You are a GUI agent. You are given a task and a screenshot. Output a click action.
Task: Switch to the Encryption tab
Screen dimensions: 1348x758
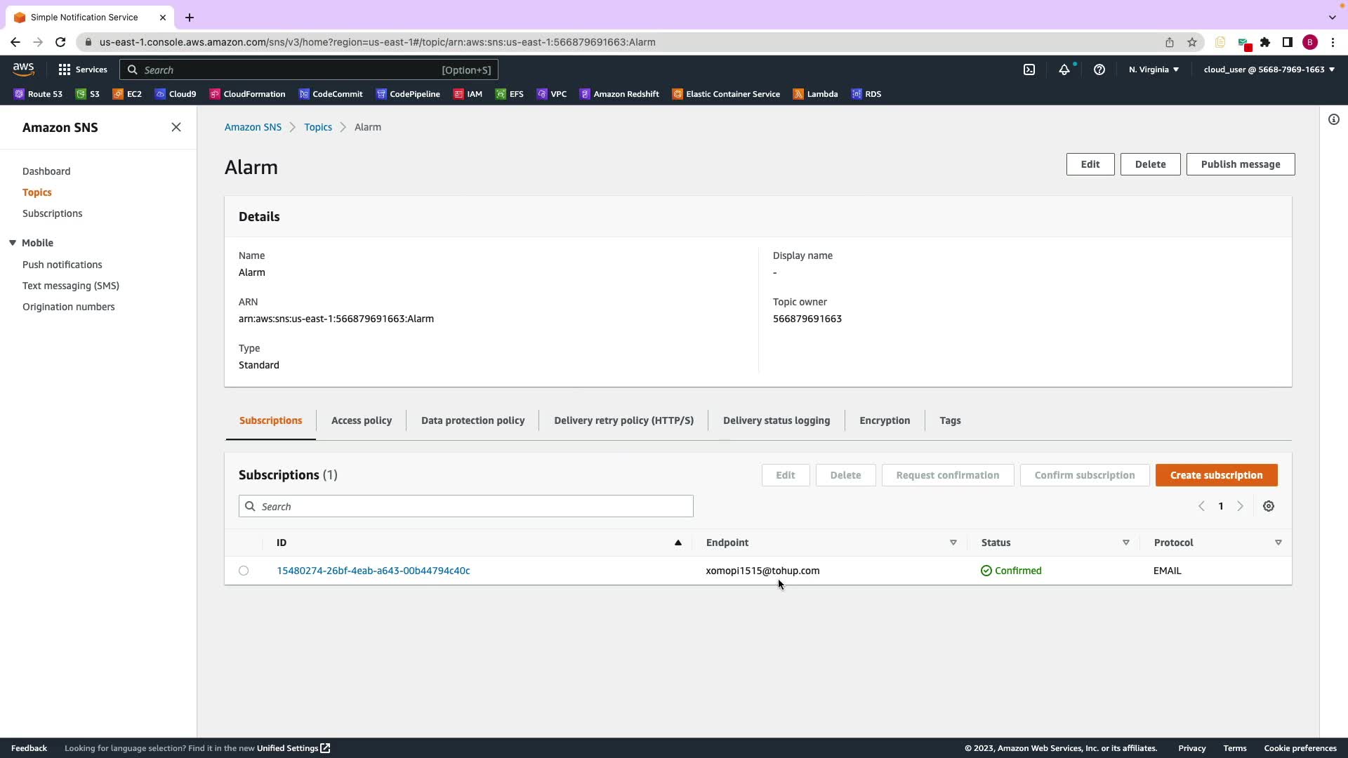tap(885, 420)
